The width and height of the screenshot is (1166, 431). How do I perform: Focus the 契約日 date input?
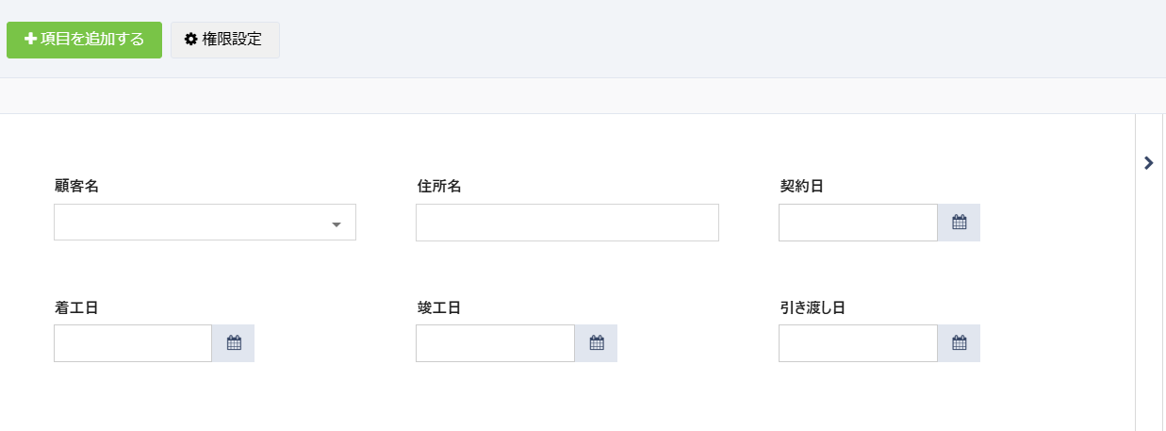pos(858,223)
